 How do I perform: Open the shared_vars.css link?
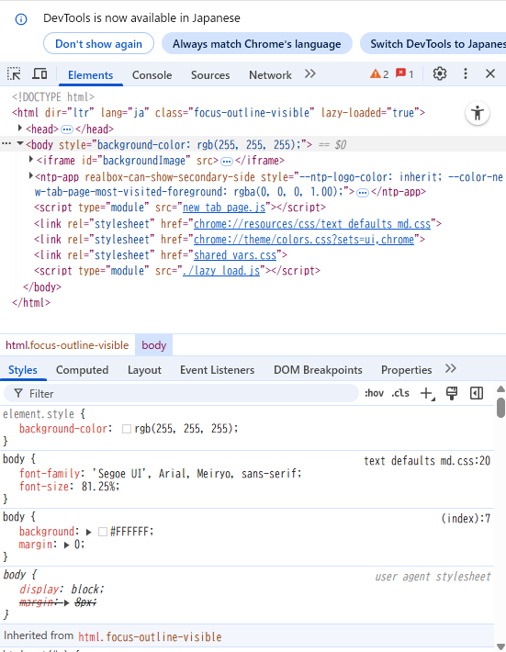pyautogui.click(x=235, y=255)
